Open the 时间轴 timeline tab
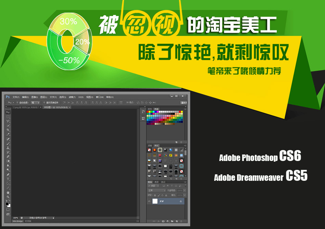 [x=28, y=221]
